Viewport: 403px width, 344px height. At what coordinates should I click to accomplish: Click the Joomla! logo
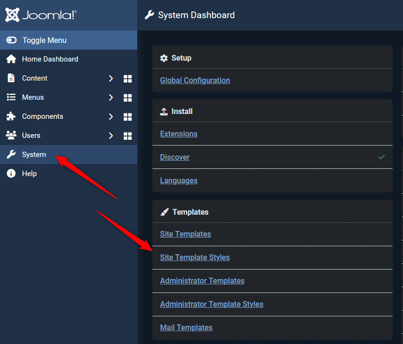coord(40,15)
